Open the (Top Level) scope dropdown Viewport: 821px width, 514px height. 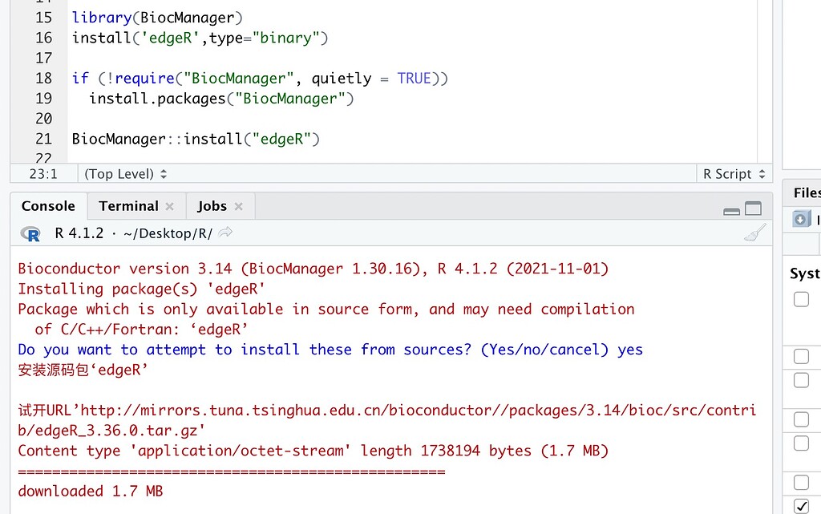(x=125, y=174)
